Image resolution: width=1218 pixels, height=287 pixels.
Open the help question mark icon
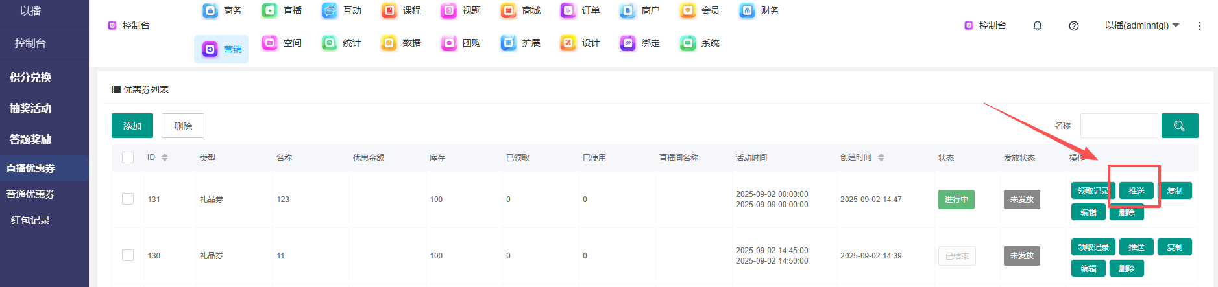coord(1073,26)
